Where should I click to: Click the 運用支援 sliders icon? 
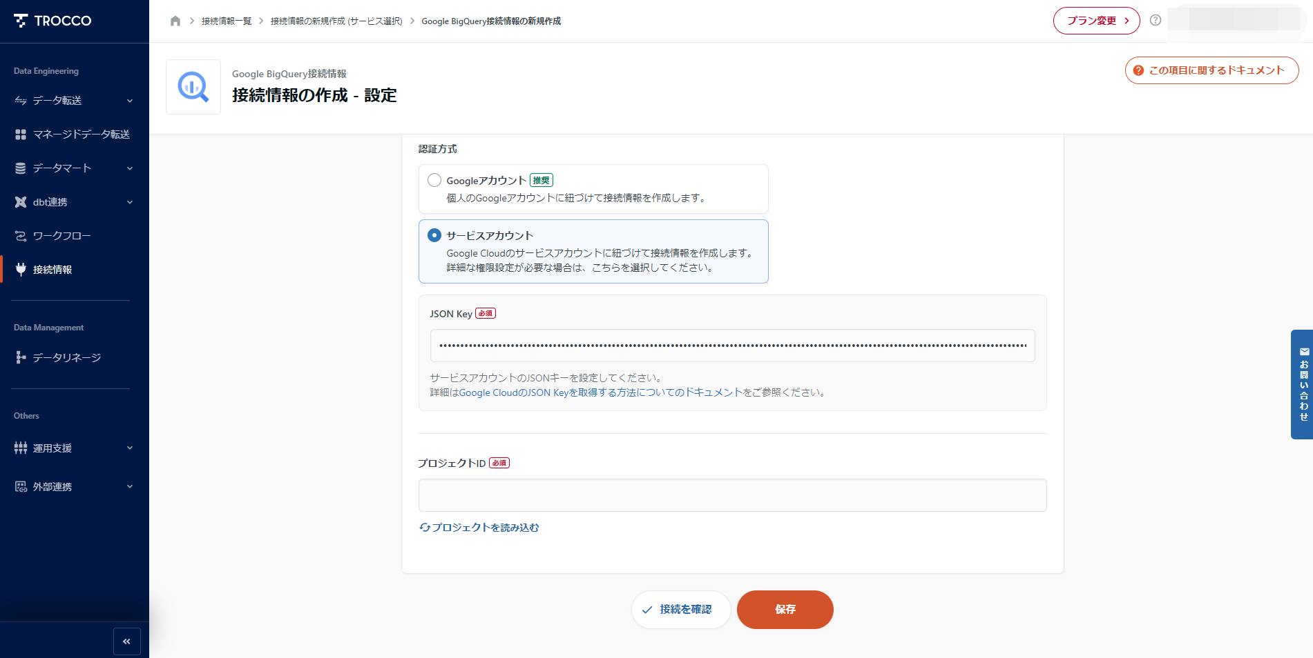coord(21,448)
